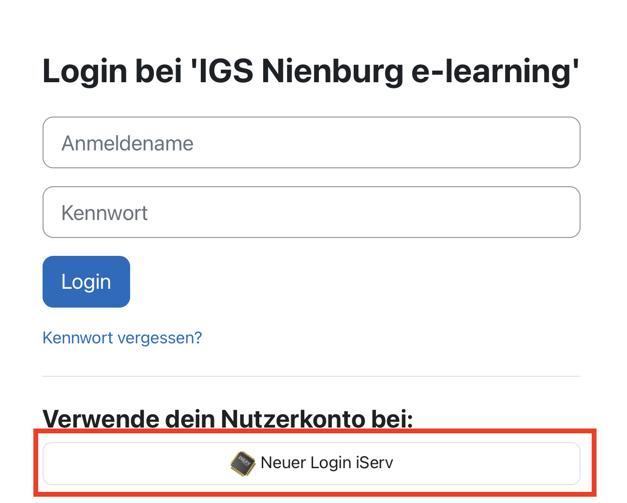Sign in using the iServ account button
Image resolution: width=627 pixels, height=503 pixels.
311,463
